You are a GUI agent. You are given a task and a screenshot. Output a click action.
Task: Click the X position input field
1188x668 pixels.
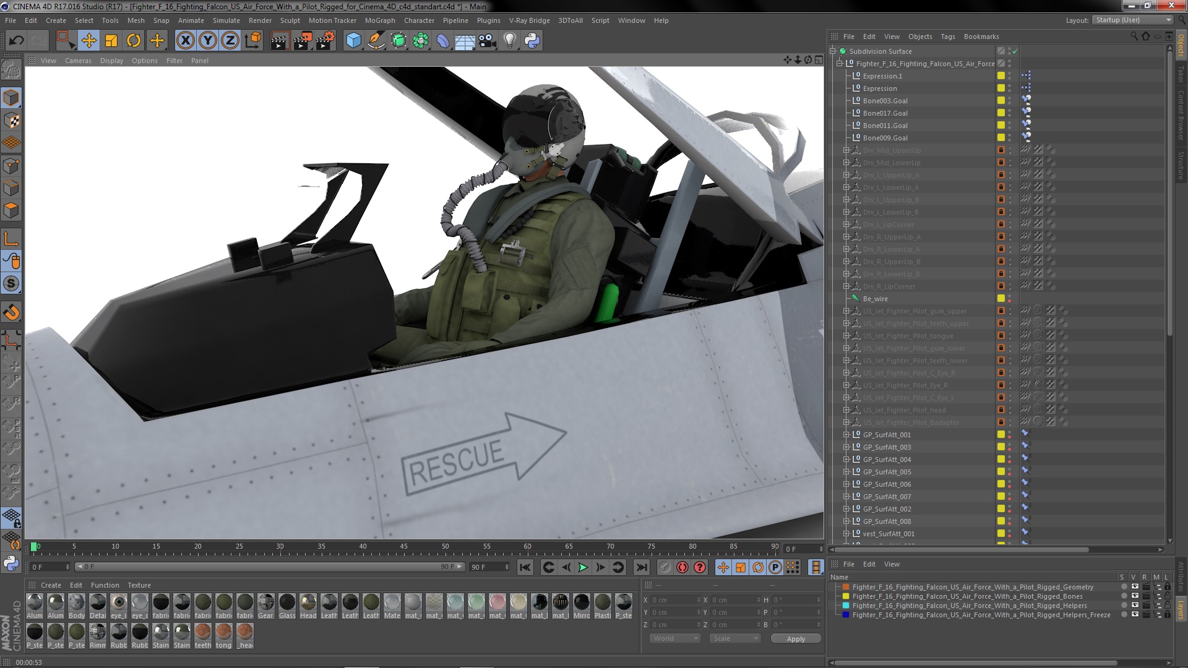pos(674,600)
